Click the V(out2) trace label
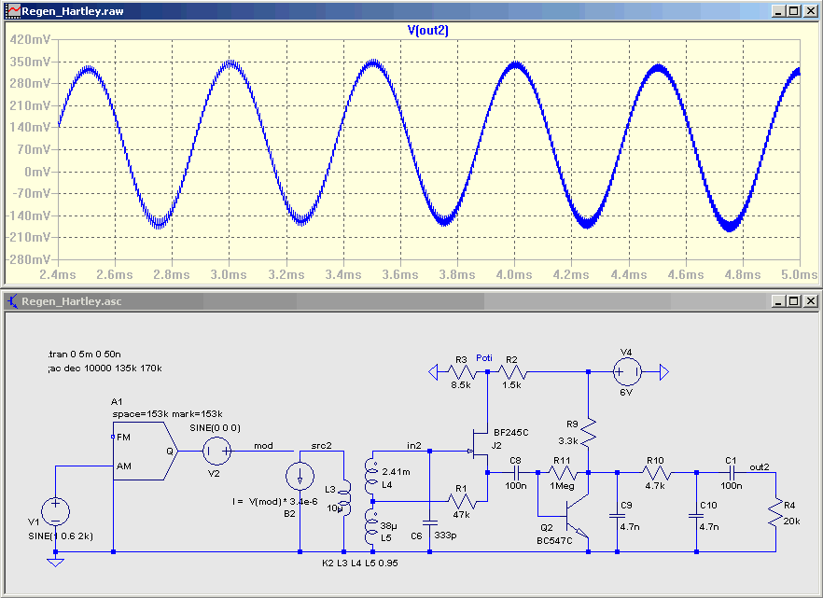The image size is (823, 598). coord(427,31)
